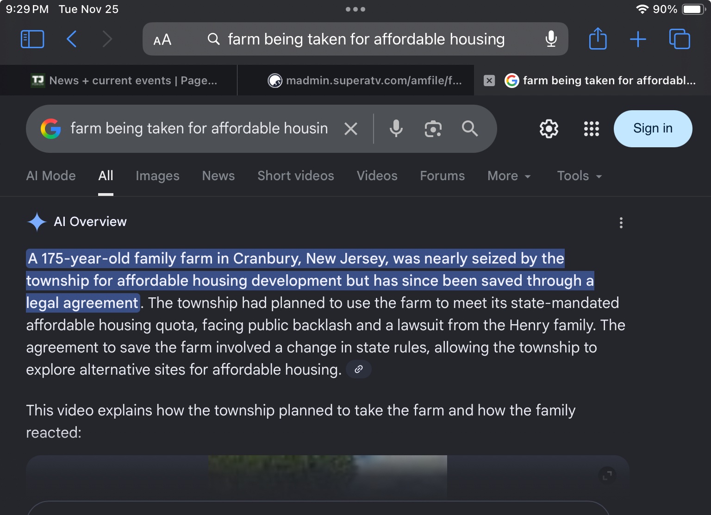Go back to previous page

tap(72, 39)
